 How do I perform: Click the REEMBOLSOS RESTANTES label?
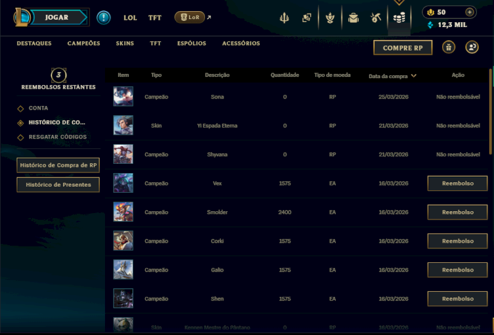58,87
